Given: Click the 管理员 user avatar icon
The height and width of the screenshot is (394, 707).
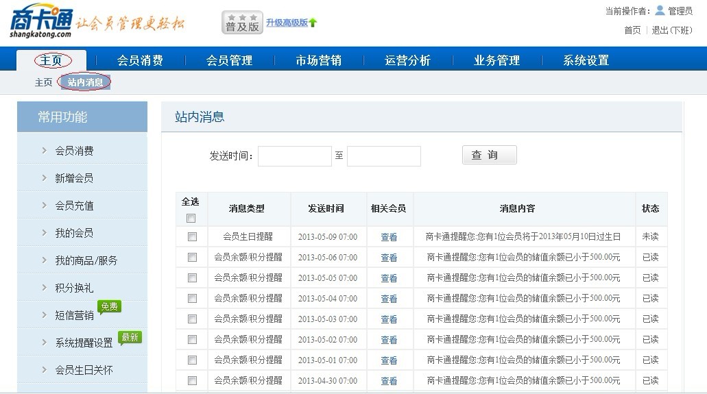Looking at the screenshot, I should (x=660, y=10).
